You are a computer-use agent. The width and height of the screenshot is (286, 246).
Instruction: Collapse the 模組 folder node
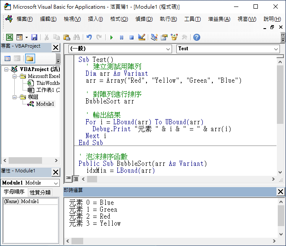click(x=14, y=97)
